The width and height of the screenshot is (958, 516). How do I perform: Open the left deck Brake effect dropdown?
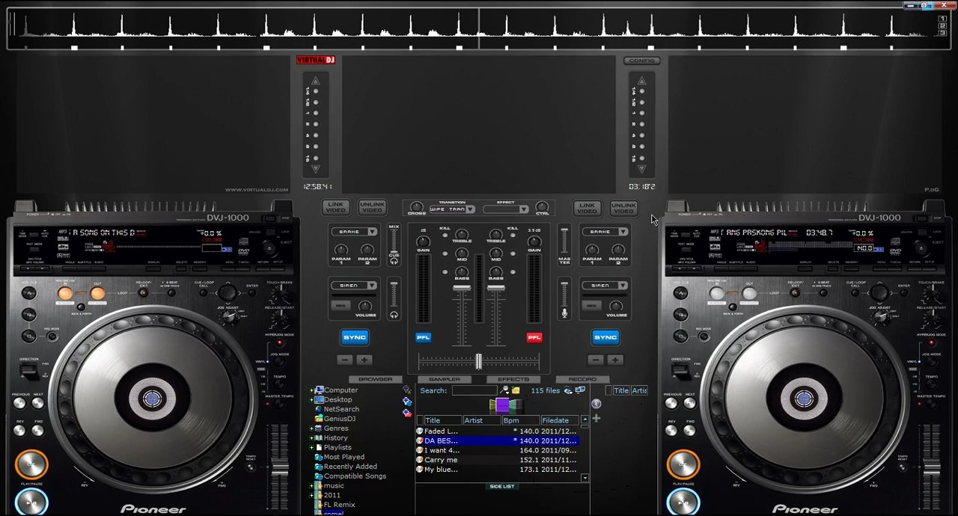coord(354,232)
